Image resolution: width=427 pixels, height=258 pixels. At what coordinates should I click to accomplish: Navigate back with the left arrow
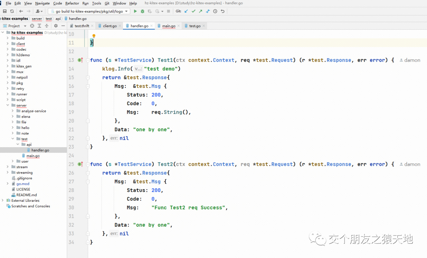pos(21,11)
